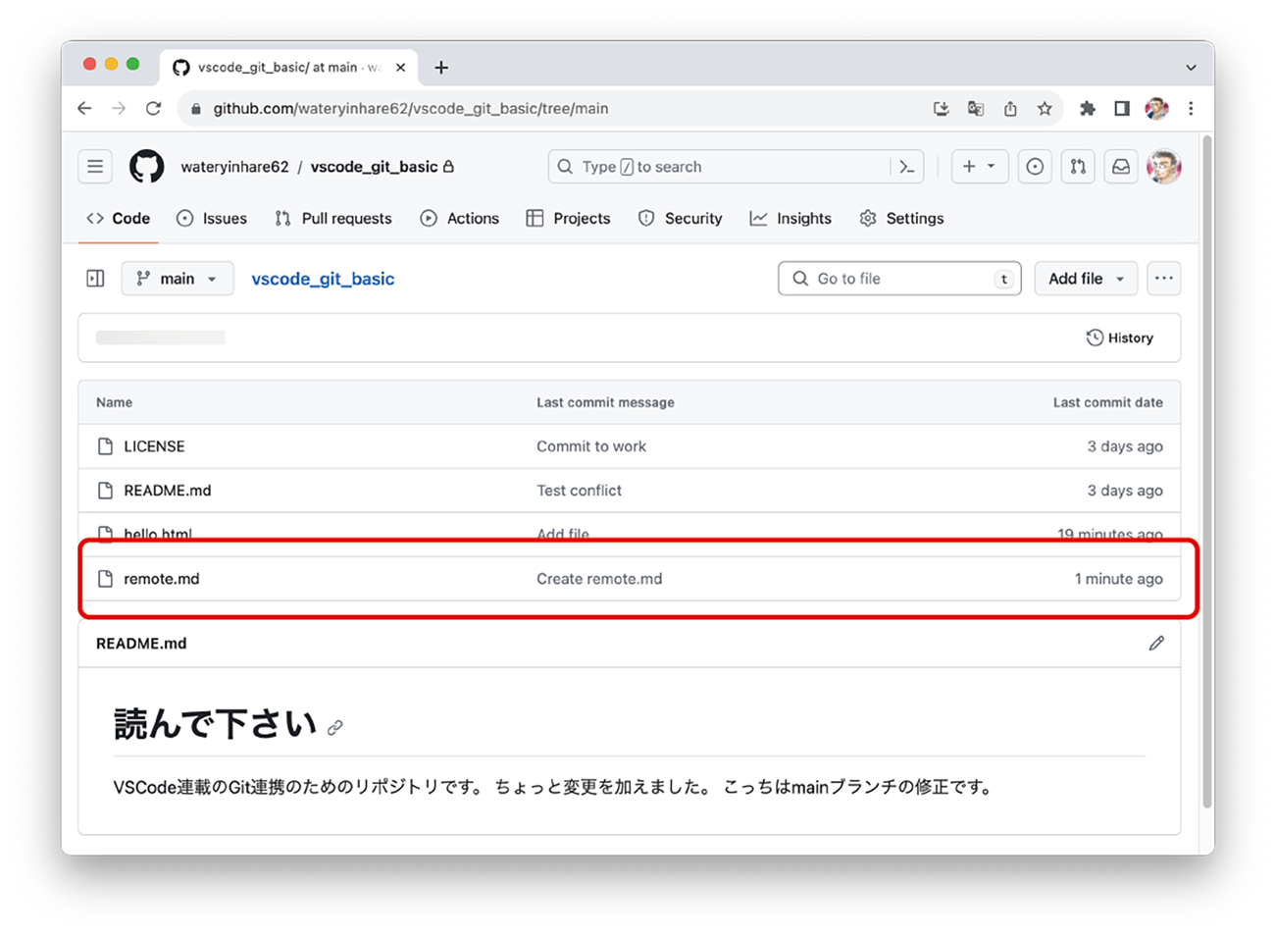This screenshot has width=1275, height=936.
Task: Open the main branch selector dropdown
Action: (178, 279)
